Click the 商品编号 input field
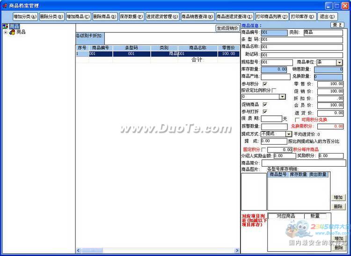 [274, 32]
